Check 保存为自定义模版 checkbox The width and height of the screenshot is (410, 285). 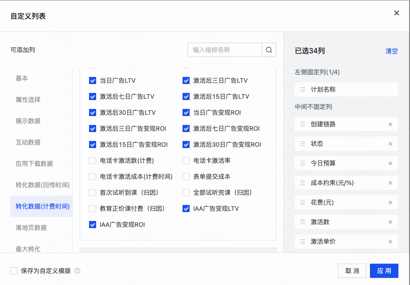(x=14, y=271)
